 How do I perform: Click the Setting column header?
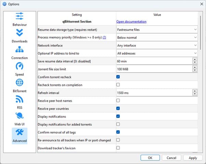(x=77, y=15)
